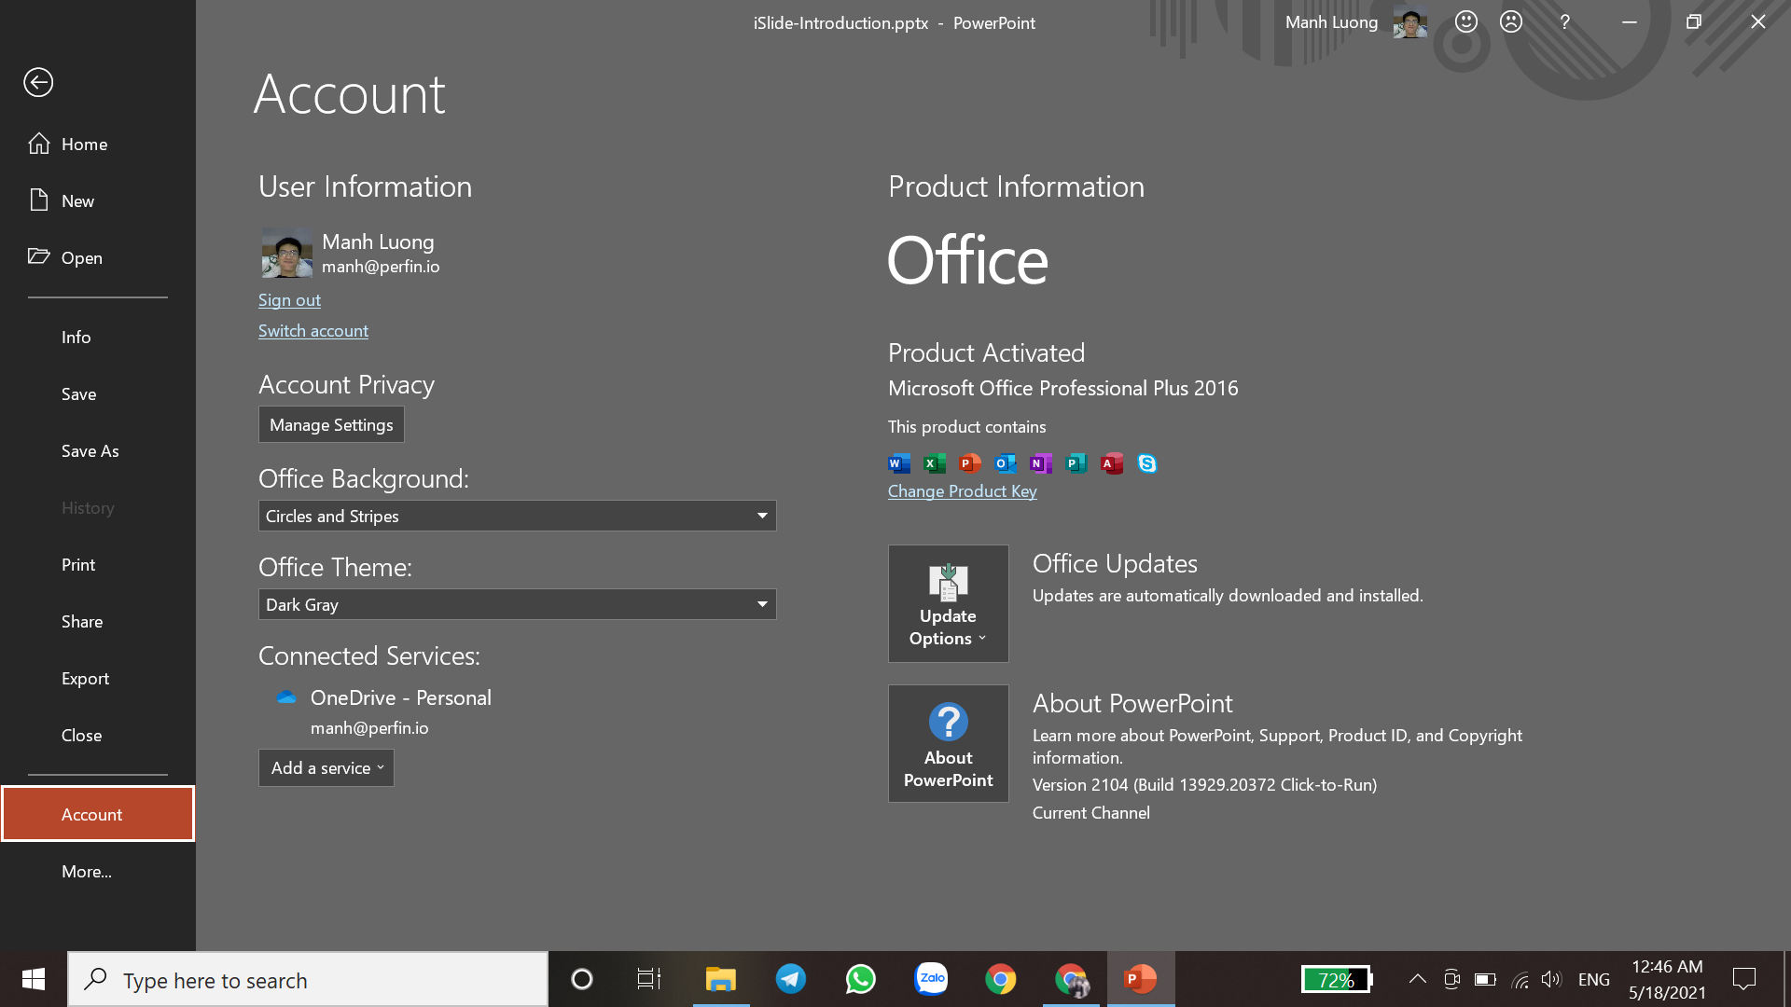The image size is (1791, 1007).
Task: Click the title bar profile picture
Action: (x=1409, y=22)
